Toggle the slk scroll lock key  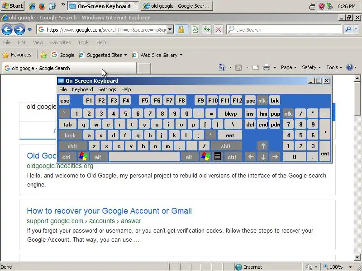point(262,100)
